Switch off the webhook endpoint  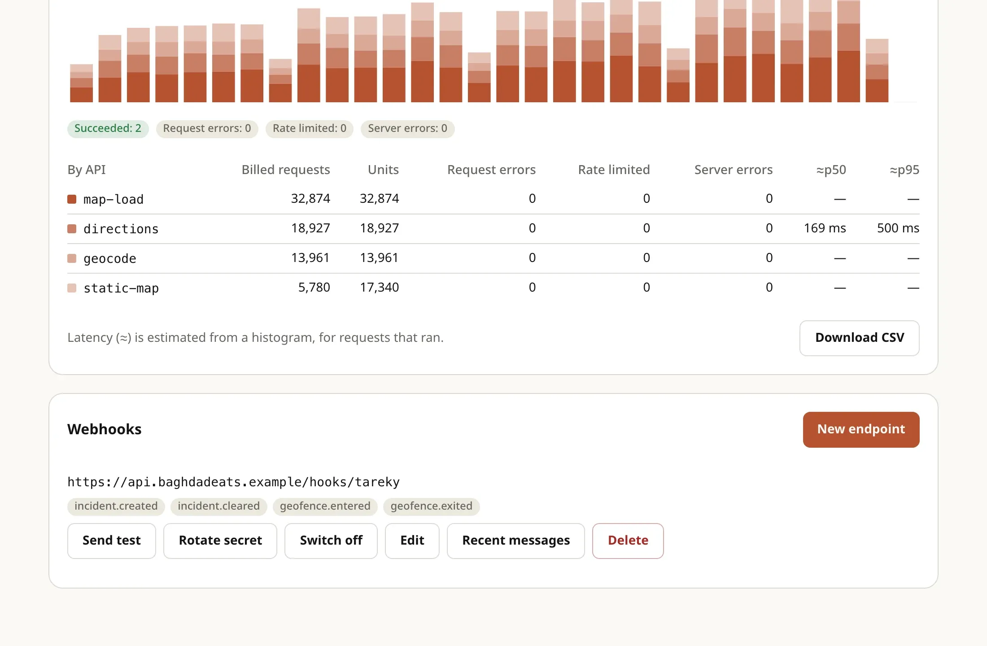(x=331, y=541)
